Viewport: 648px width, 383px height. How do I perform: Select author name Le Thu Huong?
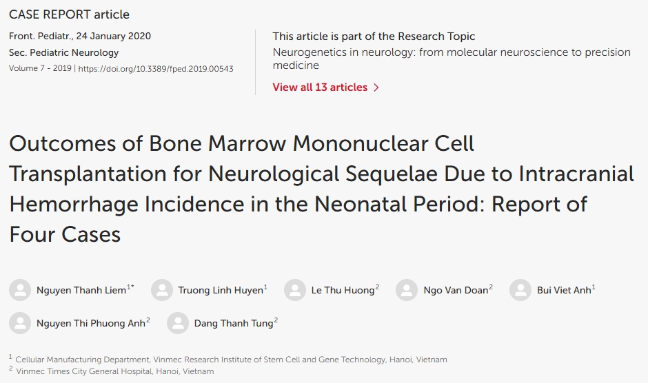coord(343,291)
